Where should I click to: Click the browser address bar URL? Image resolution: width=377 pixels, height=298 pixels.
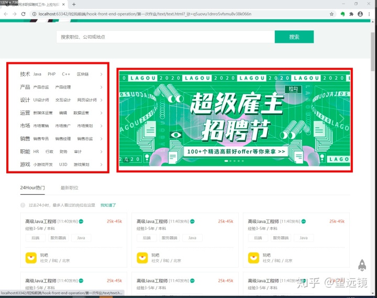[145, 14]
